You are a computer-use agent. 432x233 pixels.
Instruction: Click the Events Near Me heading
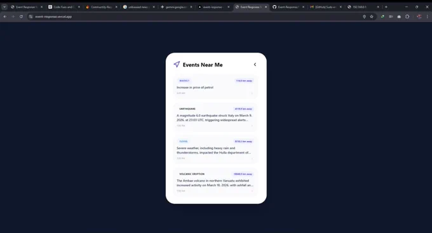(203, 65)
